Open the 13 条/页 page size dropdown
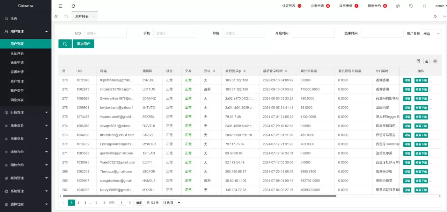Image resolution: width=447 pixels, height=212 pixels. tap(171, 203)
